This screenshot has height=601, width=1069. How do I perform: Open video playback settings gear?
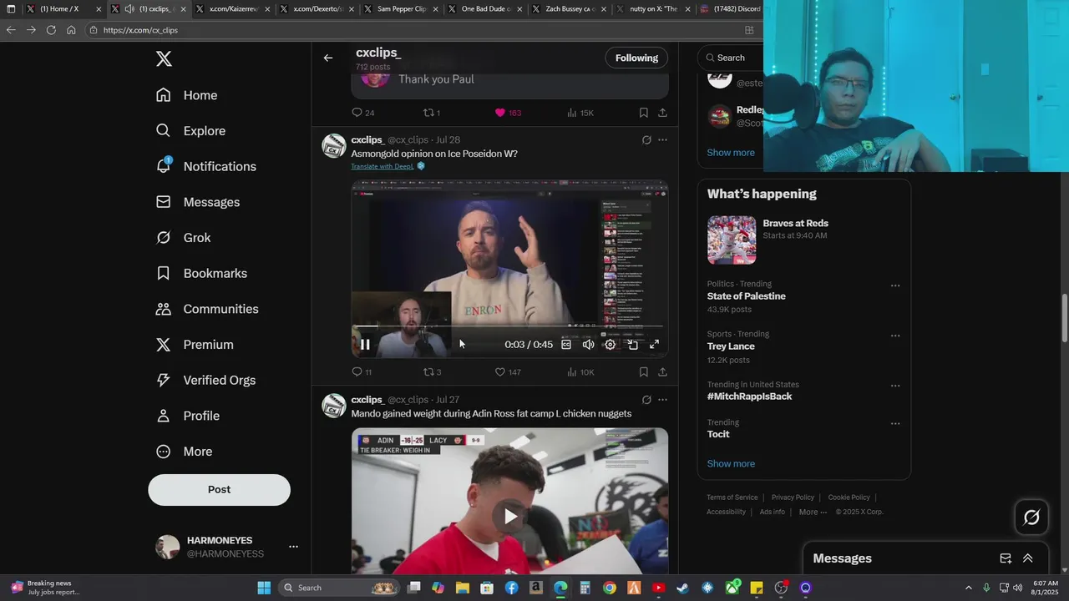click(x=610, y=345)
